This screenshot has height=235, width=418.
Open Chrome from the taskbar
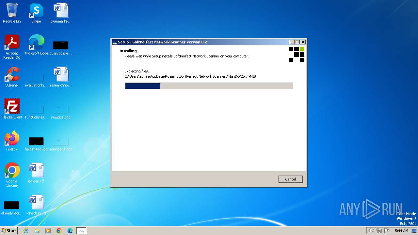coord(59,231)
